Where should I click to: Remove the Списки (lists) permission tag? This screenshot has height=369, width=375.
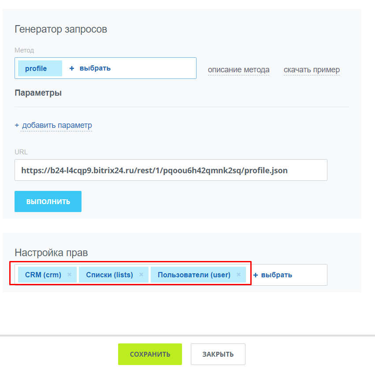[x=141, y=275]
